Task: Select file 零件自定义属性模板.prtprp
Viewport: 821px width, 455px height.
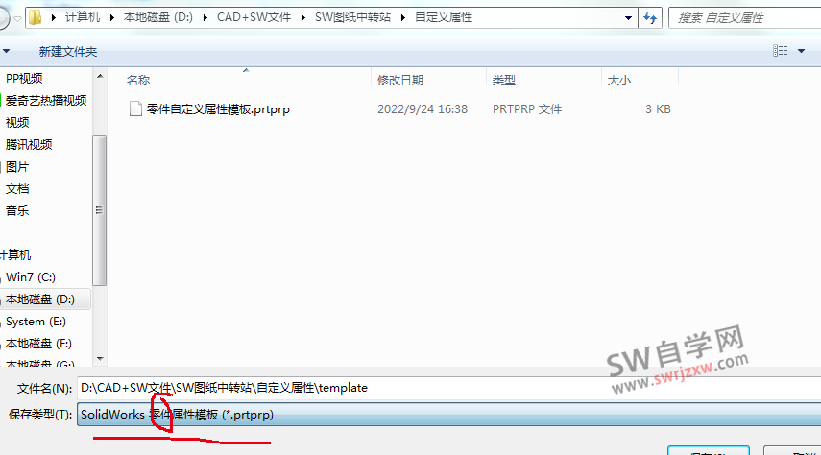Action: (218, 108)
